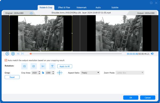Viewport: 160px width, 103px height.
Task: Decrease crop height value
Action: point(53,73)
